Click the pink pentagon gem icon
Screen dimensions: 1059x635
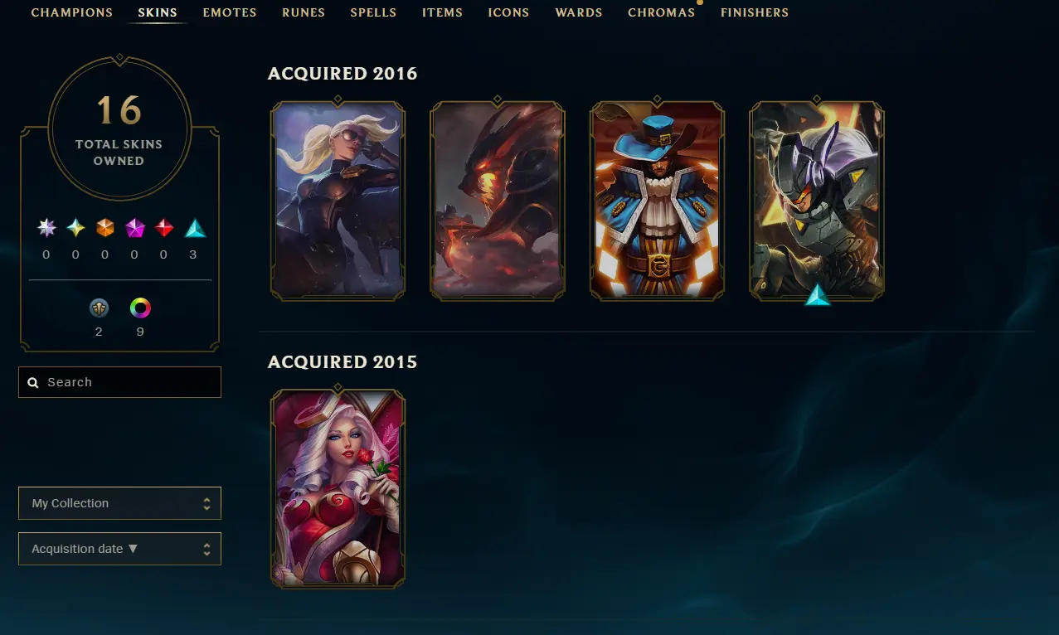pyautogui.click(x=134, y=228)
